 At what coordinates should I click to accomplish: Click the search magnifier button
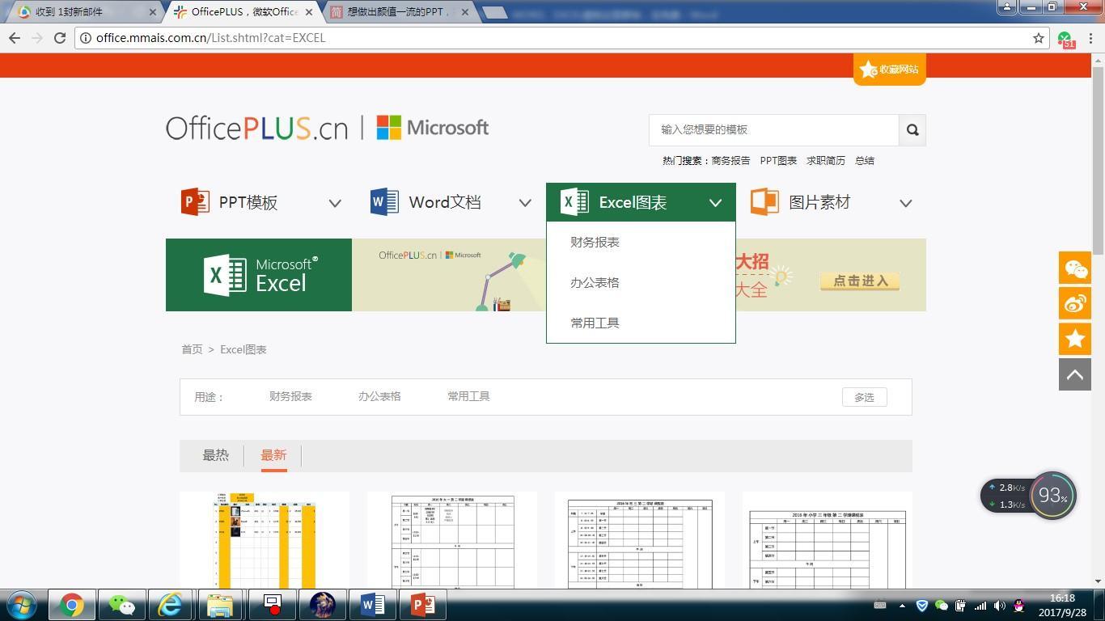[912, 129]
